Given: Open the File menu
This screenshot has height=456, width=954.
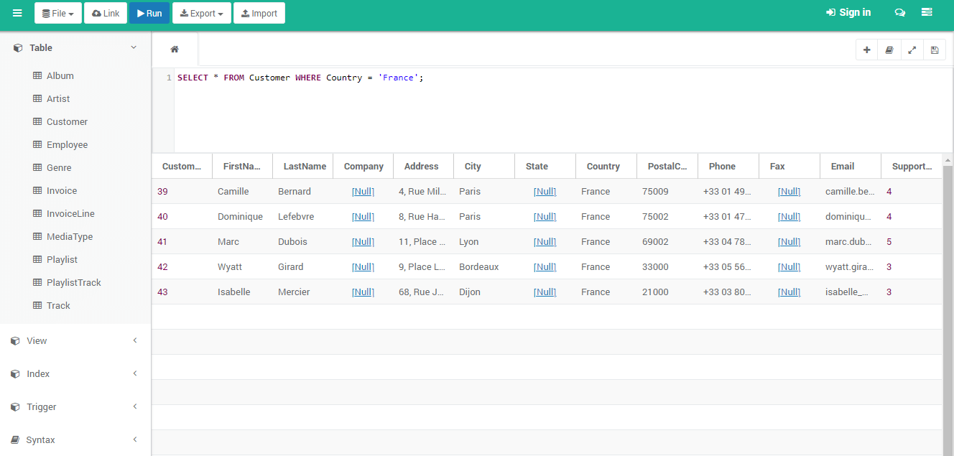Looking at the screenshot, I should 57,13.
